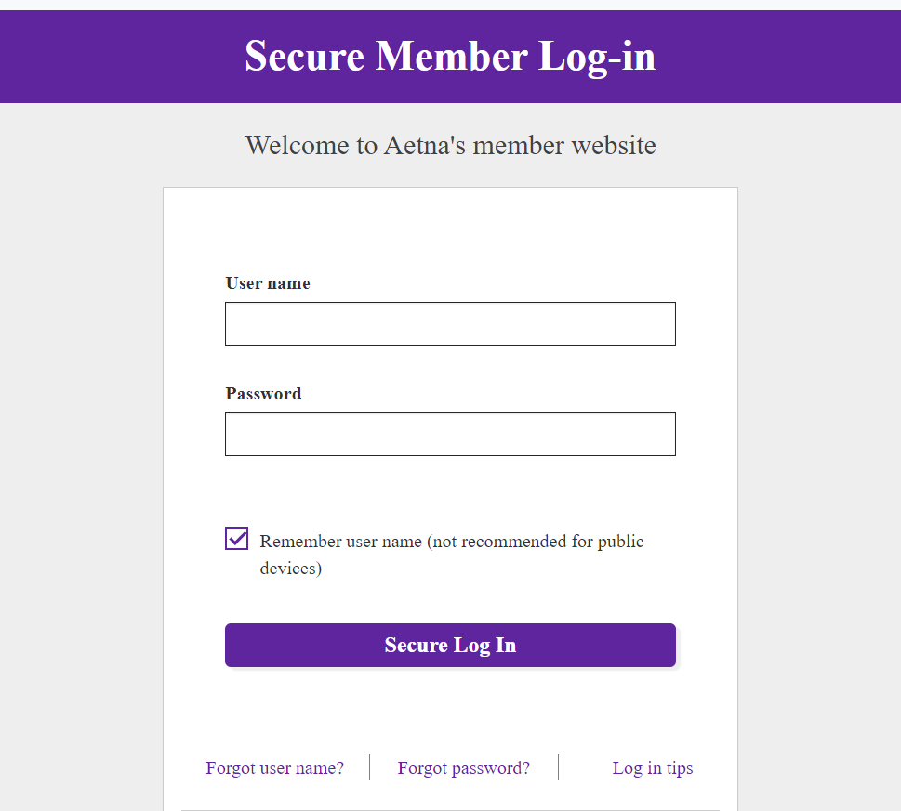
Task: Click the Forgot password? link between the dividers
Action: [x=463, y=767]
